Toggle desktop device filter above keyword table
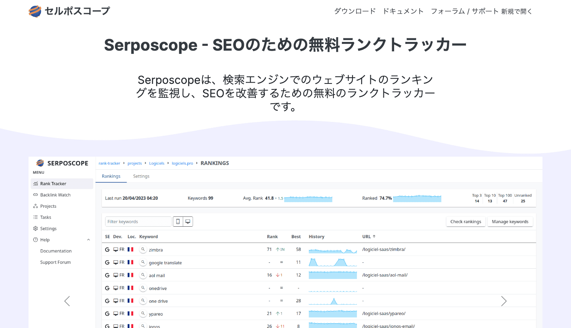The image size is (571, 328). (x=188, y=221)
